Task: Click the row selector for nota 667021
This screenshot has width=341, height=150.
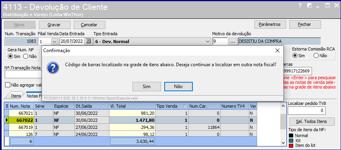Action: (7, 113)
